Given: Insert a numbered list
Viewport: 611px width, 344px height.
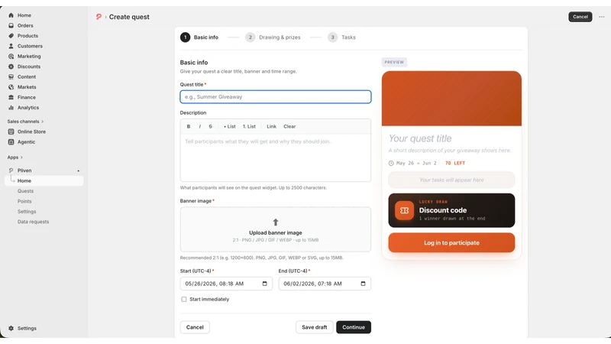Looking at the screenshot, I should click(250, 126).
